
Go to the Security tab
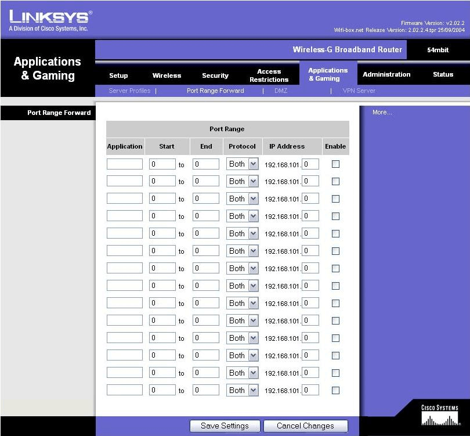pyautogui.click(x=215, y=75)
